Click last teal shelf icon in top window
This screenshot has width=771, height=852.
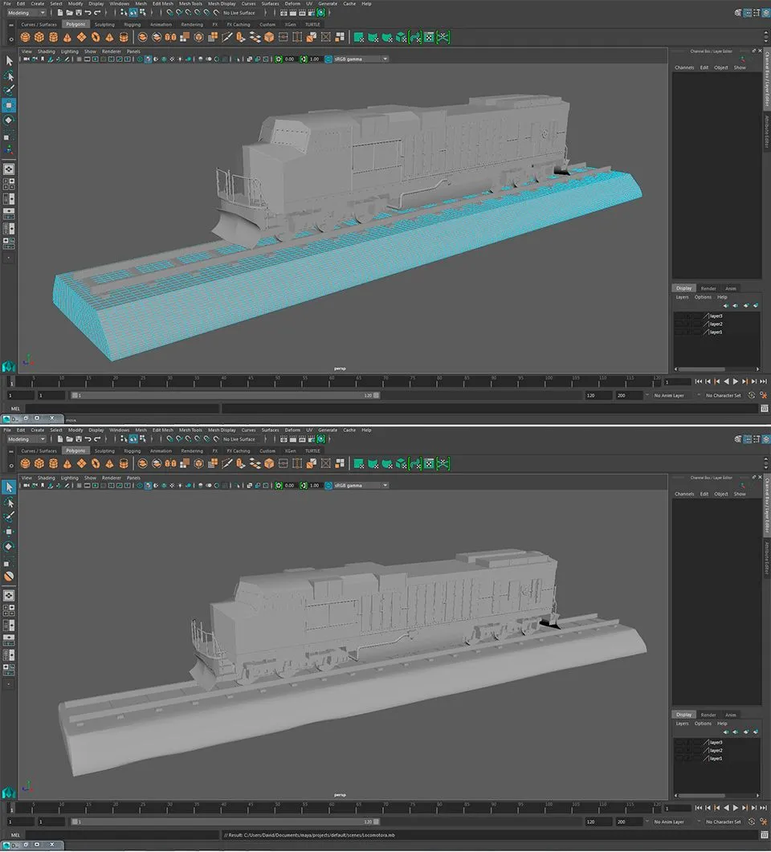tap(443, 37)
